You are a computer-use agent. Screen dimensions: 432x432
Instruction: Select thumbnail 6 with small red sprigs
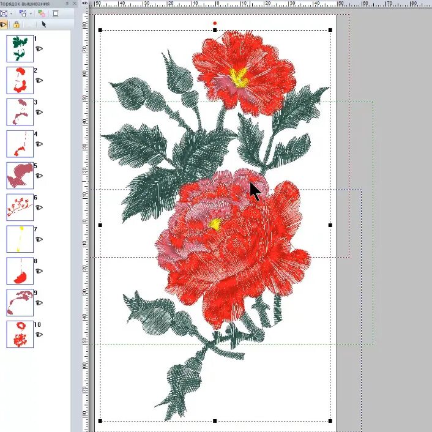click(20, 207)
